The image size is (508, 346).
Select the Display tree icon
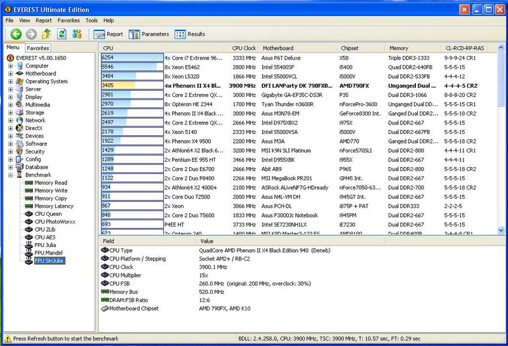[20, 97]
